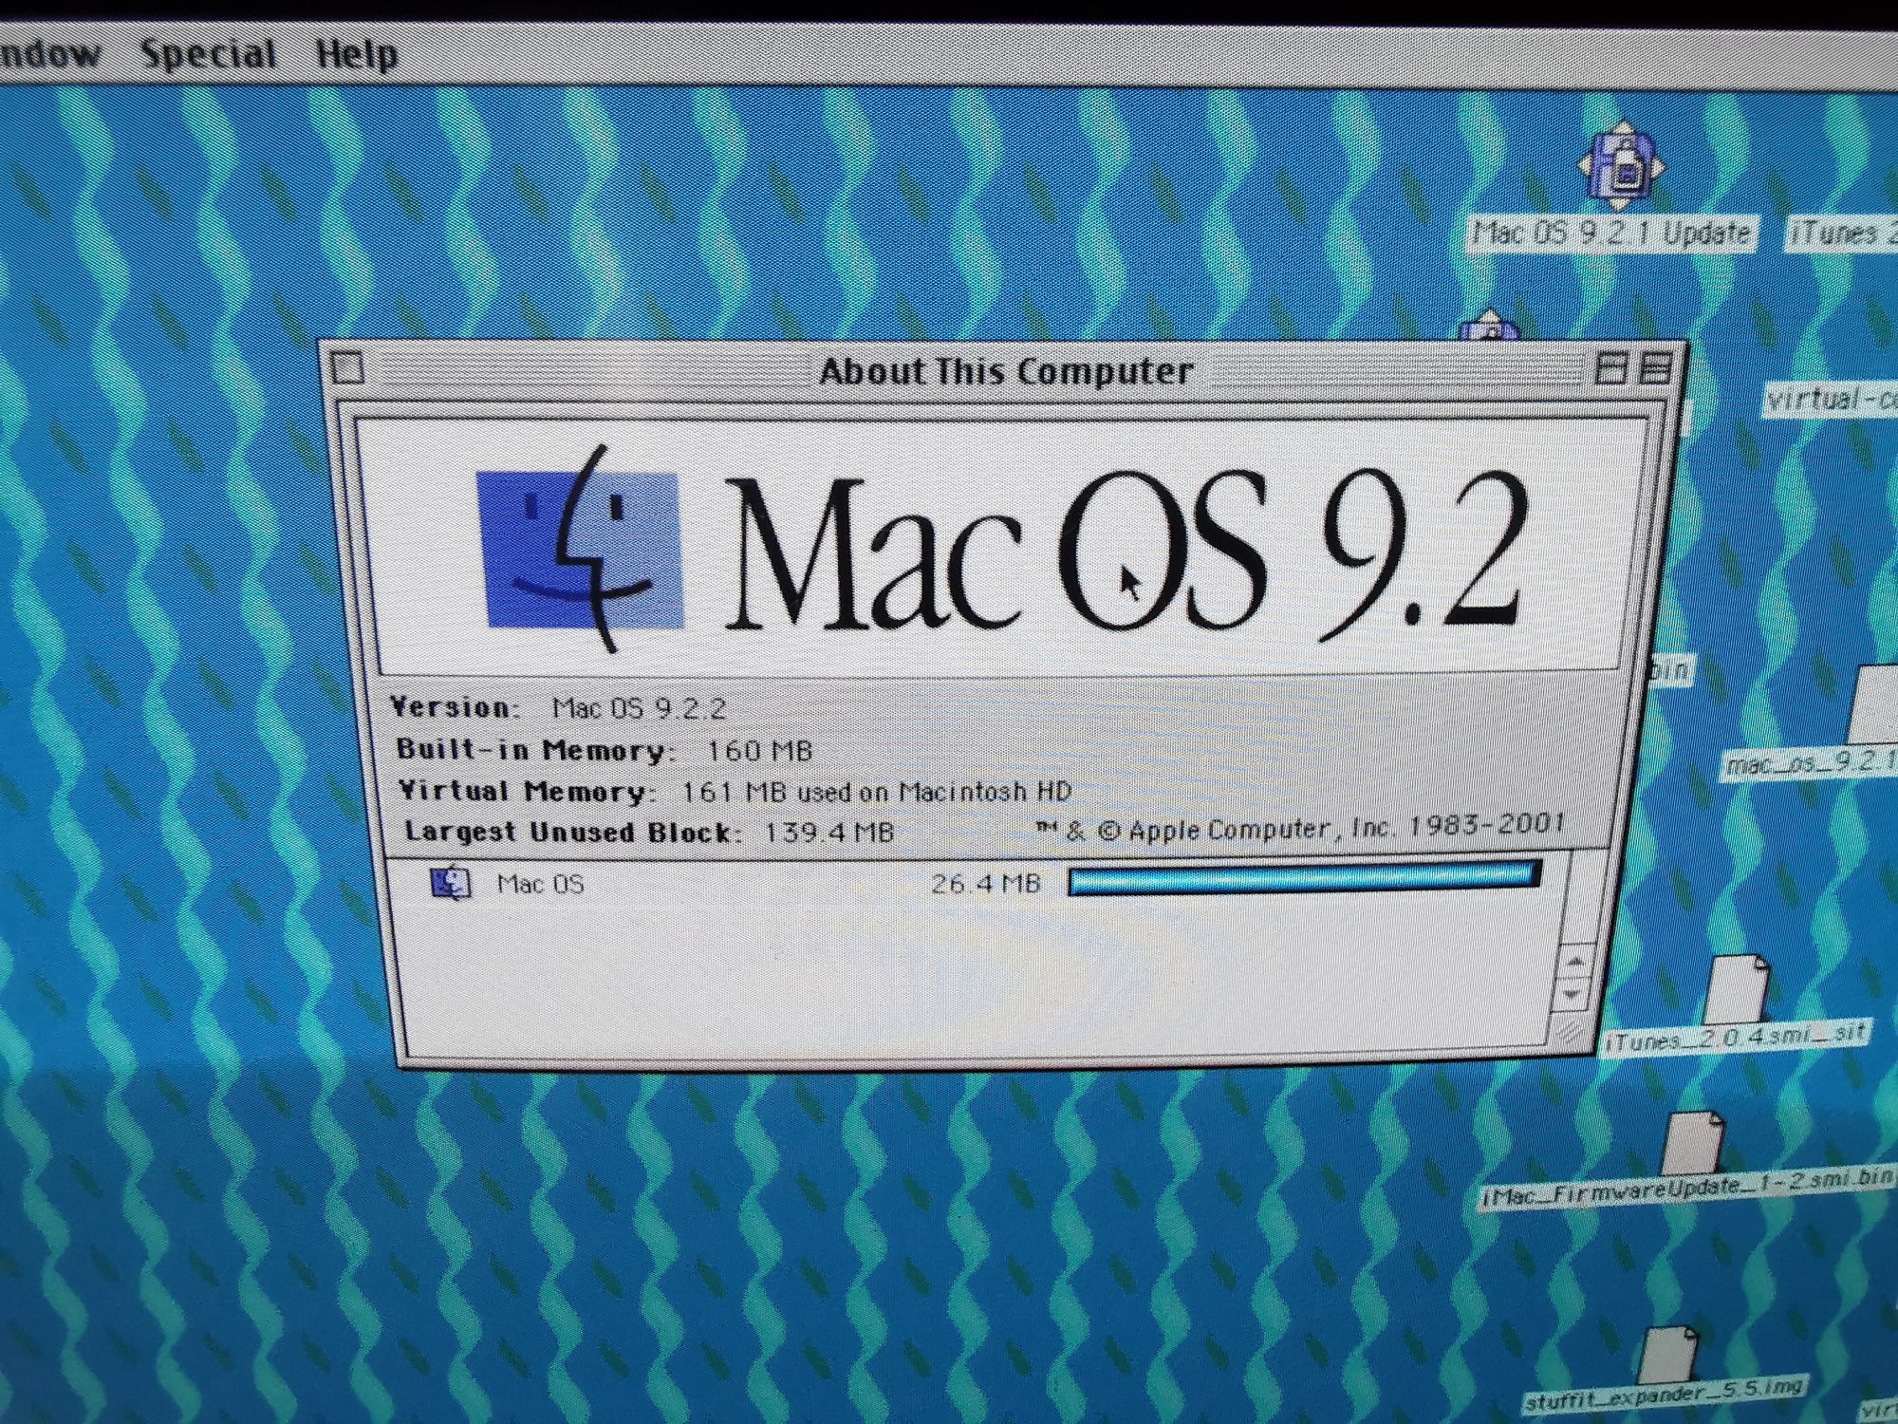Select the iMac_FirmwareUpdate_1-2.smi.bin file icon

[x=1693, y=1143]
